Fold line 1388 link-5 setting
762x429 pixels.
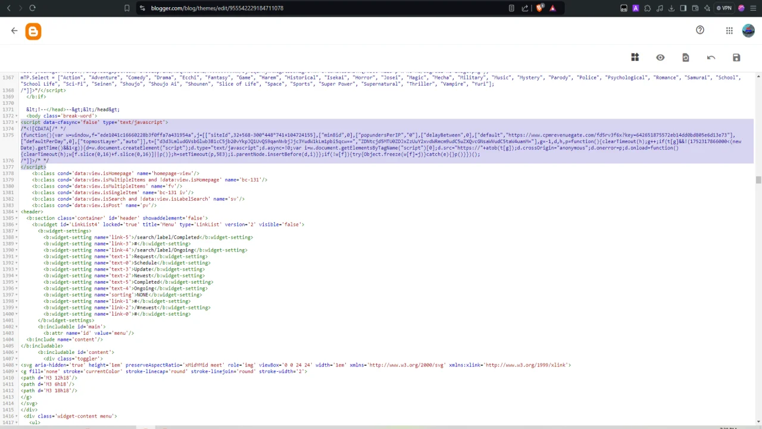tap(17, 237)
